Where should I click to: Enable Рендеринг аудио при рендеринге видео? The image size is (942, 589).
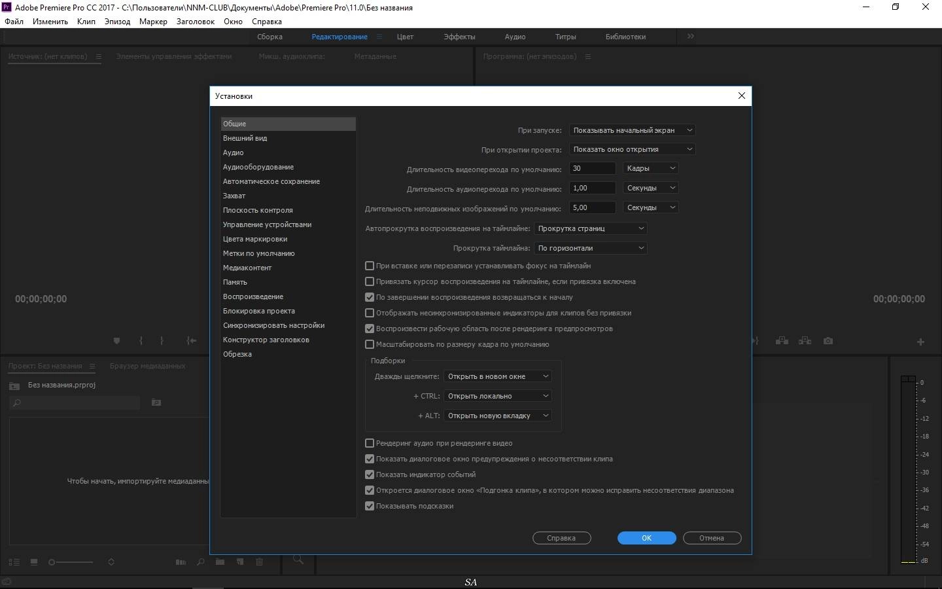point(370,443)
